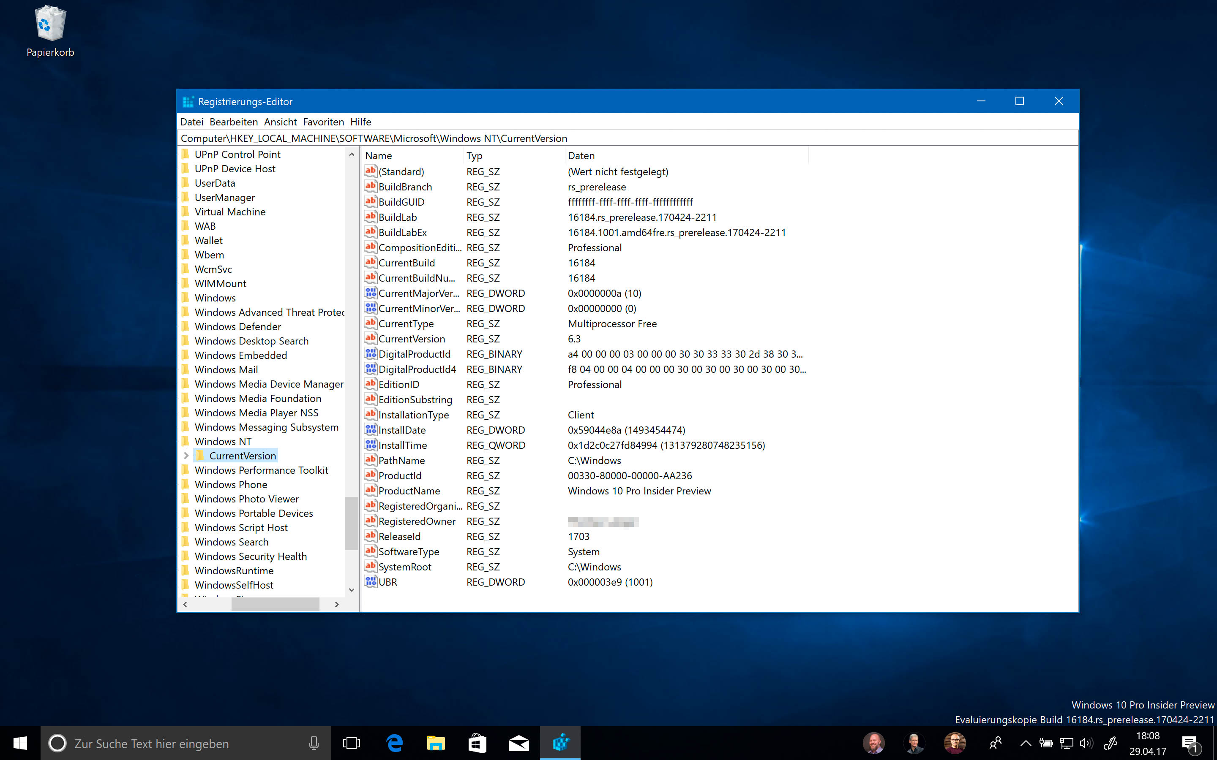The width and height of the screenshot is (1217, 760).
Task: Click the DWORD icon of UBR value
Action: pyautogui.click(x=371, y=581)
